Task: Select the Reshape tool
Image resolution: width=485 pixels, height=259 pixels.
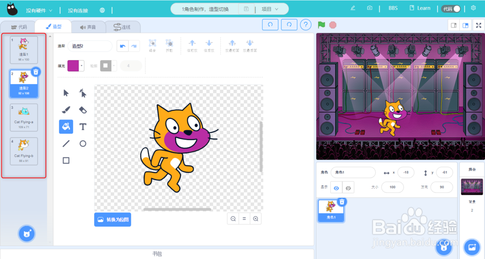Action: click(x=82, y=93)
